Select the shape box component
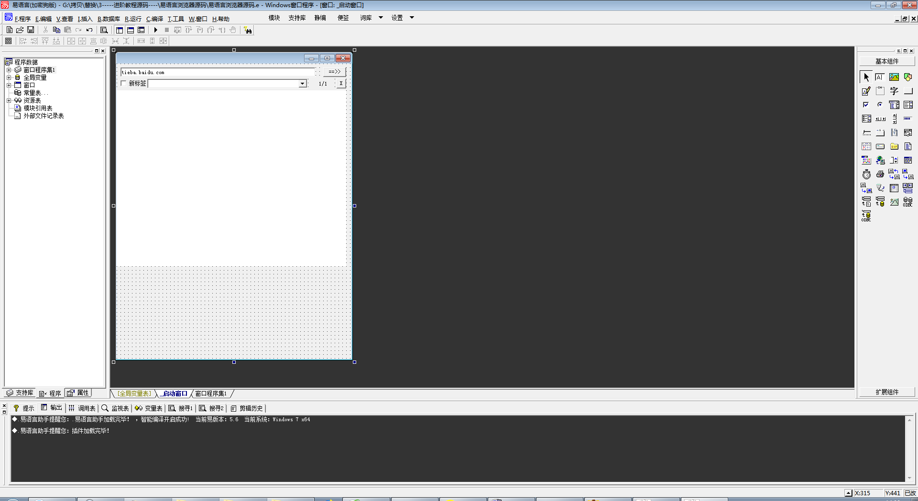Screen dimensions: 918x501 tap(907, 77)
